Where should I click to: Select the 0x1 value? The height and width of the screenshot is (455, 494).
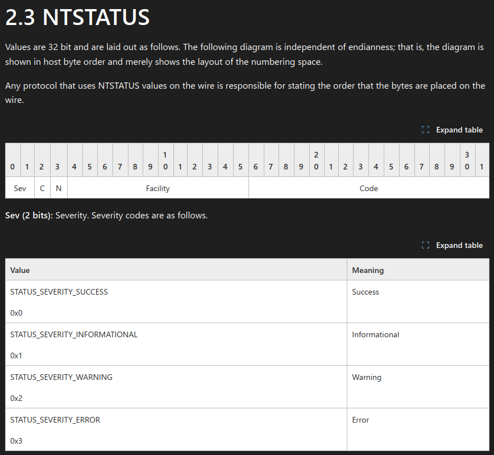(x=16, y=355)
